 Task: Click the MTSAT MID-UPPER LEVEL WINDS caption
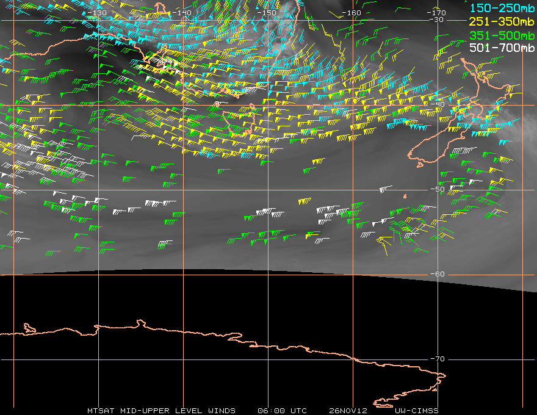[161, 411]
